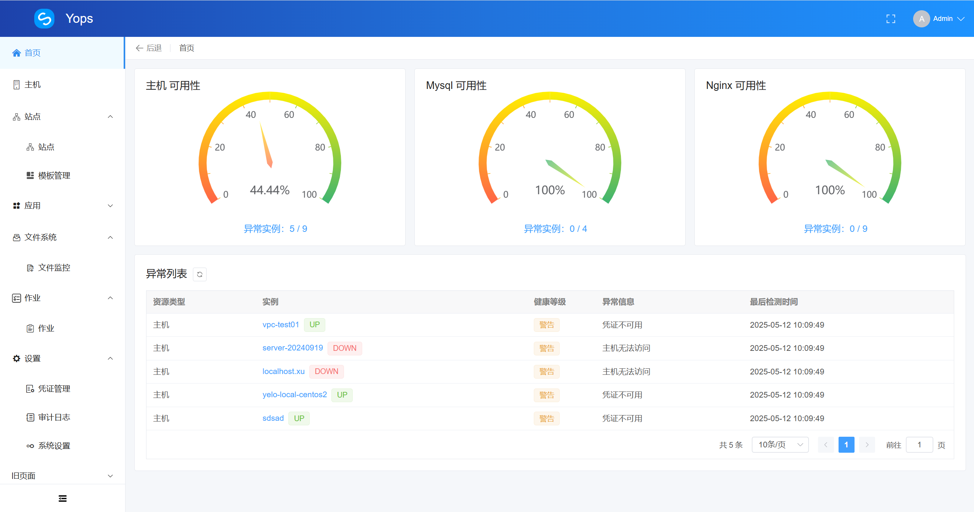The image size is (974, 512).
Task: Open 审计日志 sidebar item
Action: (54, 417)
